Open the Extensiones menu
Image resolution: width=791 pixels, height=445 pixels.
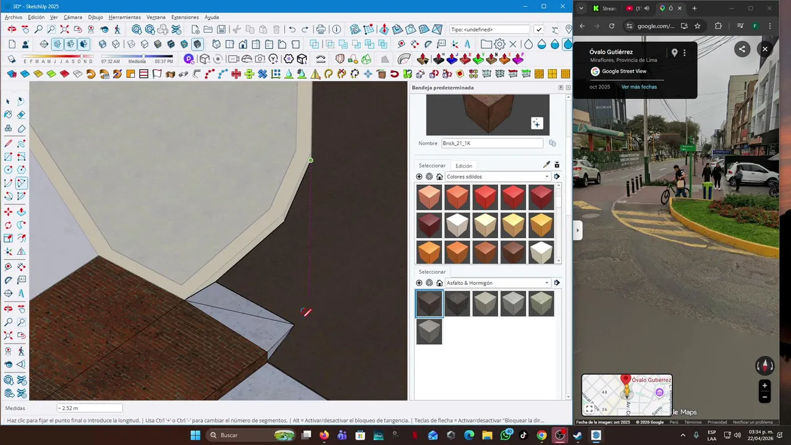pos(185,17)
